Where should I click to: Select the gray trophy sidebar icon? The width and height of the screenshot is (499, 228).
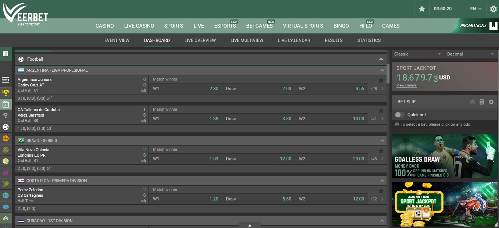point(6,115)
